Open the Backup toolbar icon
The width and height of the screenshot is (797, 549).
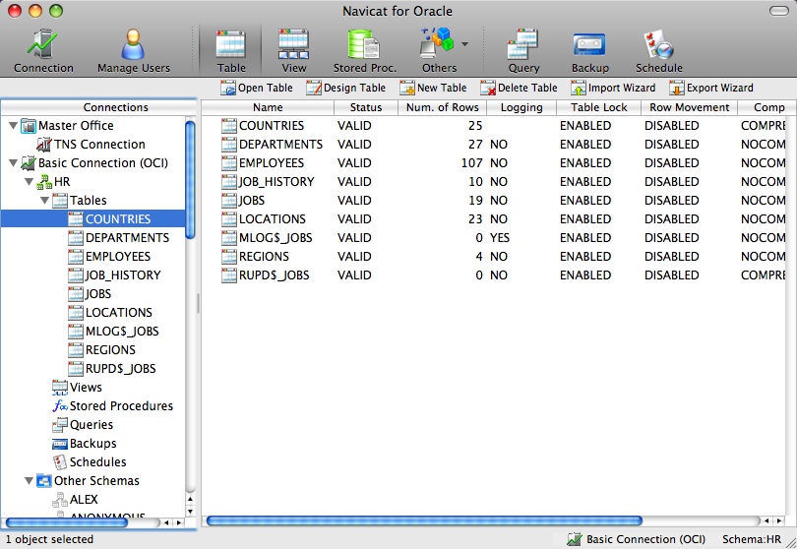(589, 51)
